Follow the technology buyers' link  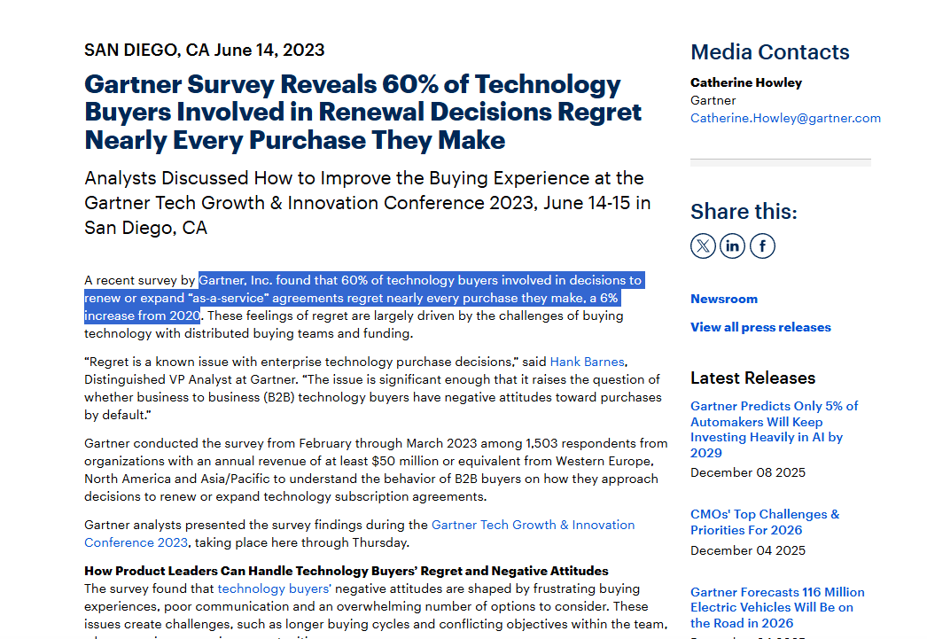[x=275, y=588]
